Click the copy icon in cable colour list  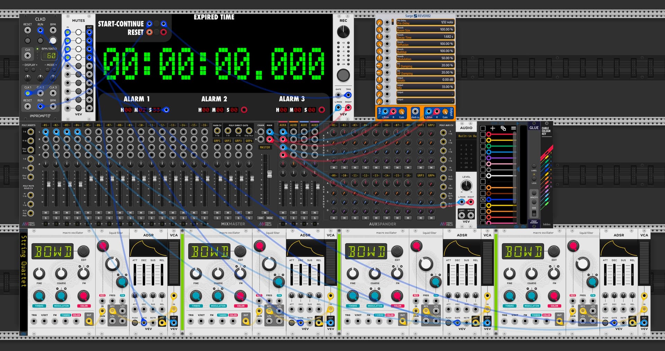[x=503, y=128]
